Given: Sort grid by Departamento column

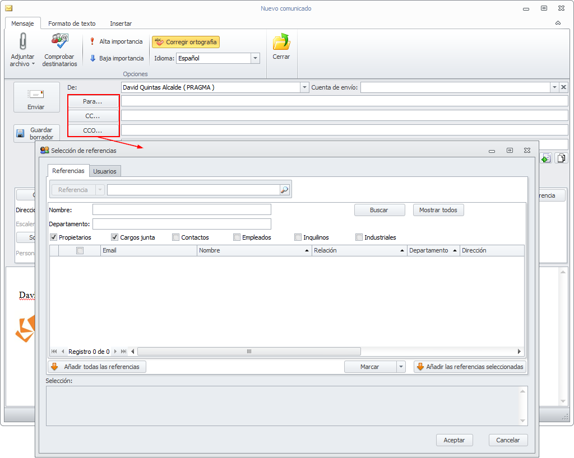Looking at the screenshot, I should 433,250.
